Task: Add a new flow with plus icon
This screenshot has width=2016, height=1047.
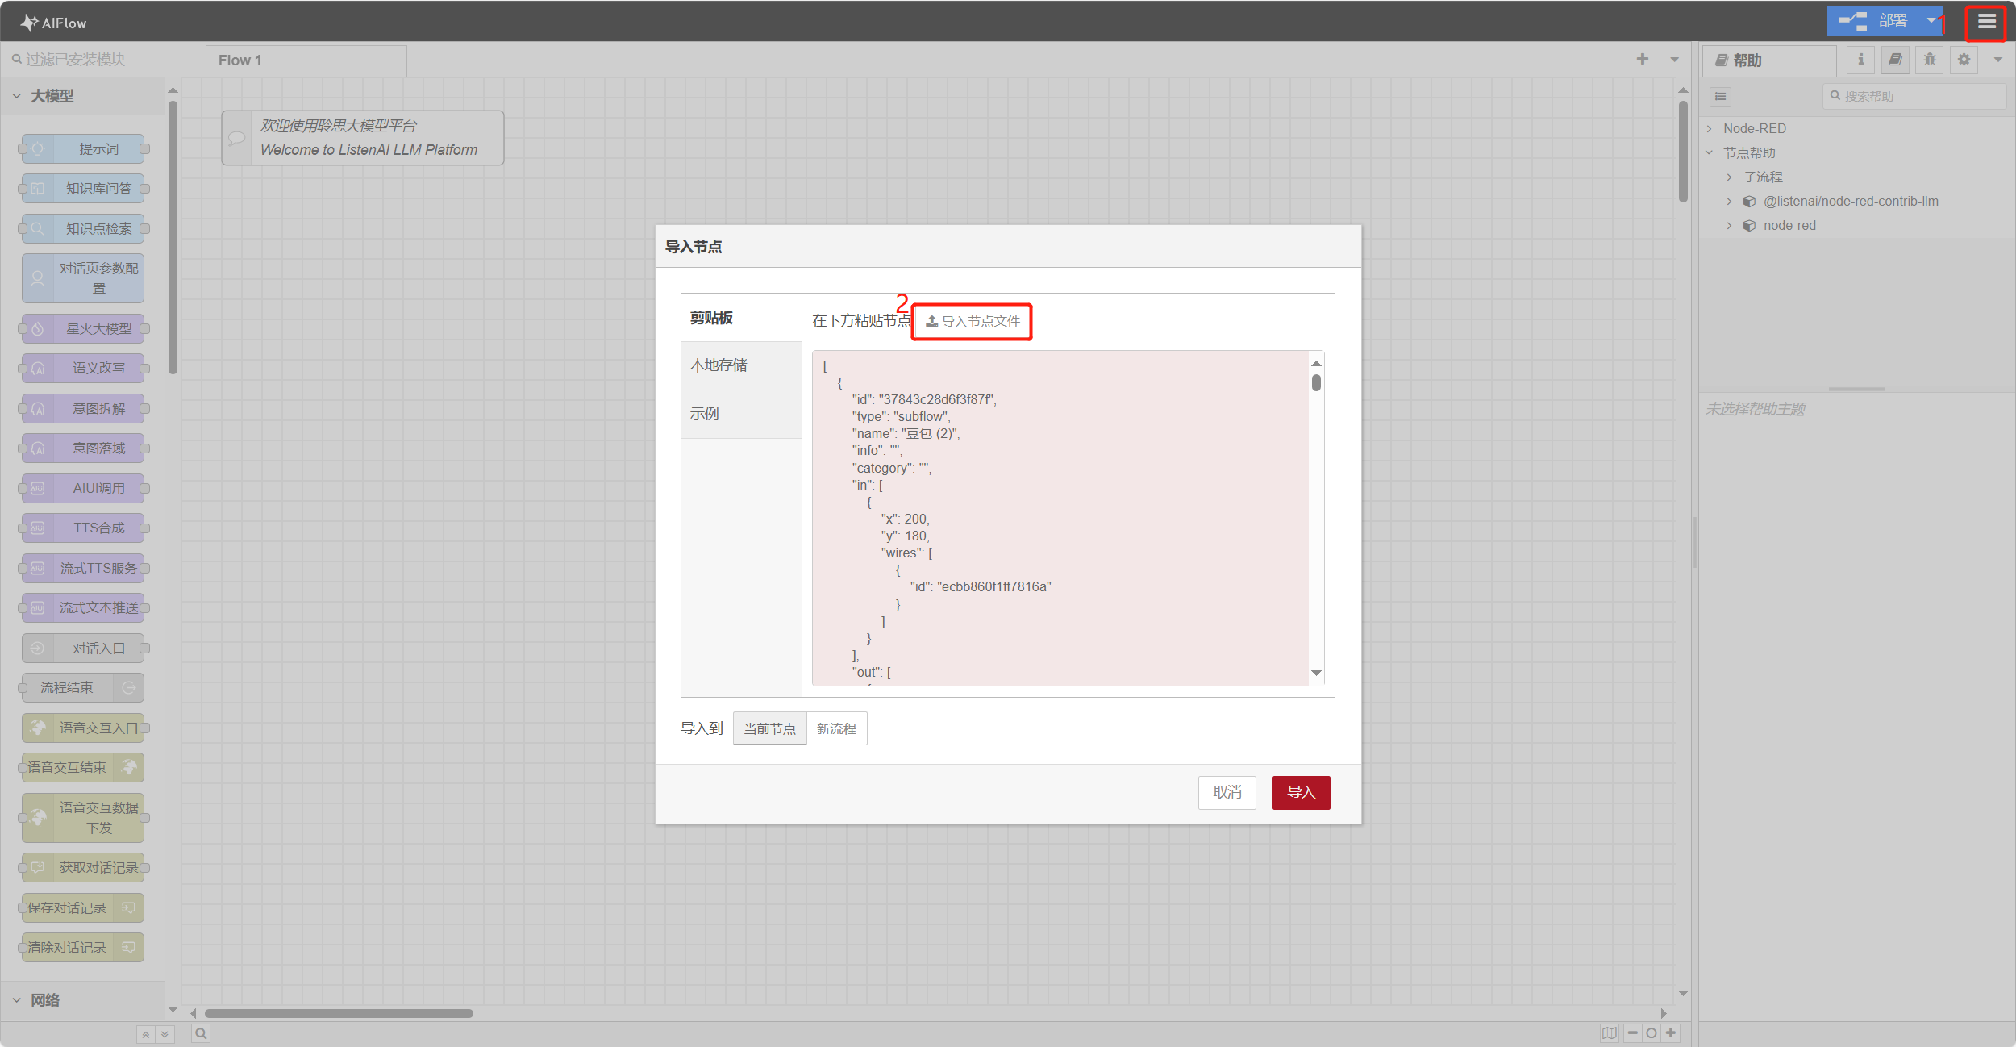Action: (1643, 59)
